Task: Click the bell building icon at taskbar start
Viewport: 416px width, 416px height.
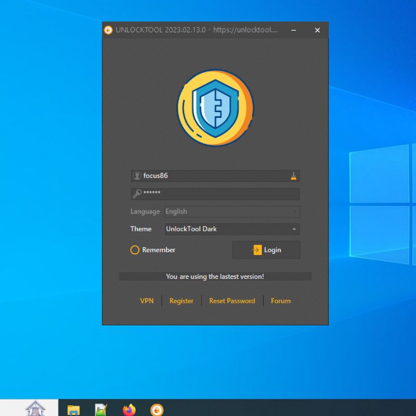Action: tap(35, 409)
